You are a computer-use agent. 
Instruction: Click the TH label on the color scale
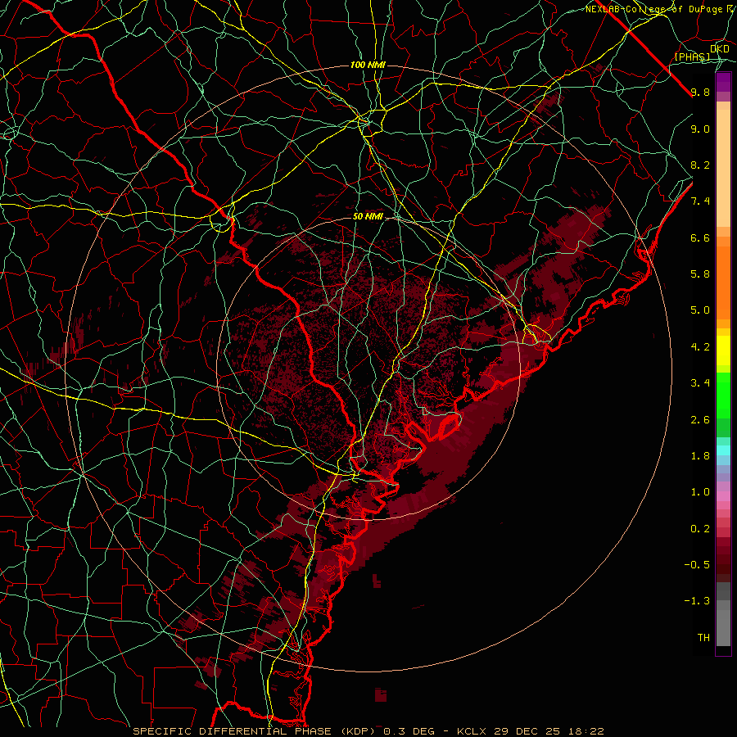tap(703, 638)
